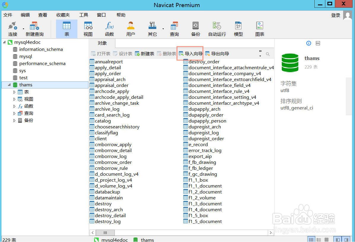The height and width of the screenshot is (242, 355).
Task: Select the performance_schema database
Action: coord(42,63)
